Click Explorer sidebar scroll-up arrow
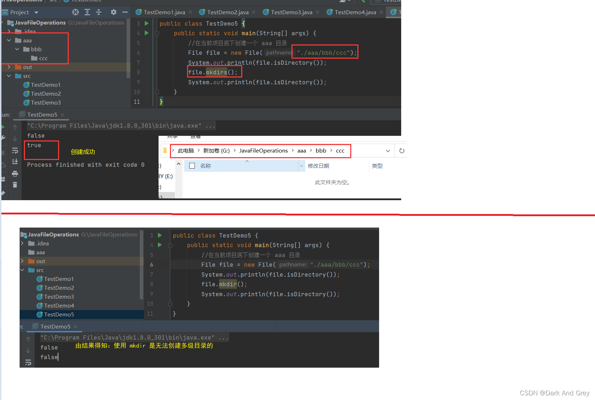This screenshot has height=400, width=595. pyautogui.click(x=178, y=164)
